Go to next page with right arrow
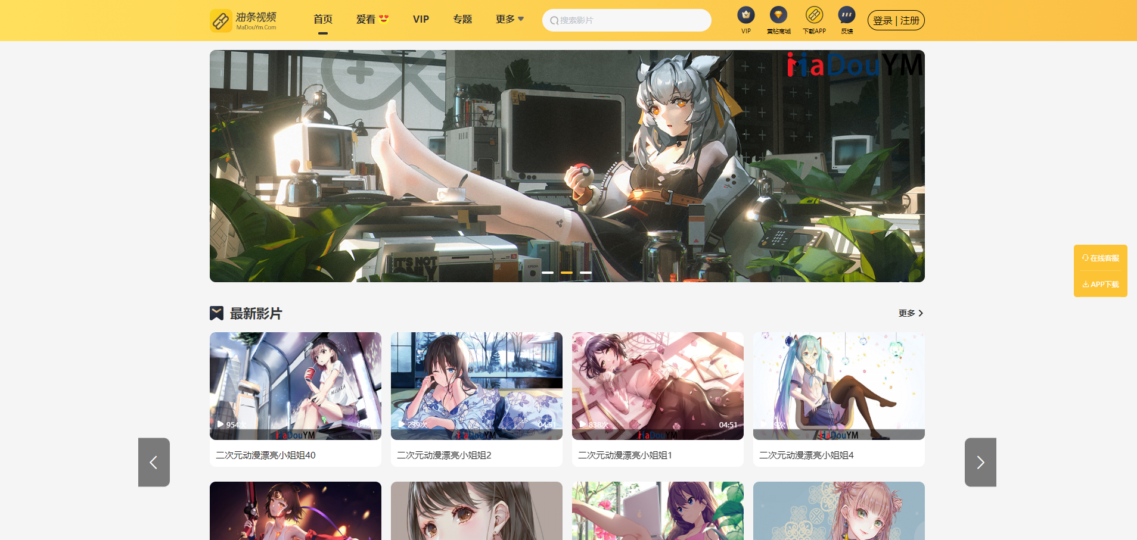 tap(980, 463)
